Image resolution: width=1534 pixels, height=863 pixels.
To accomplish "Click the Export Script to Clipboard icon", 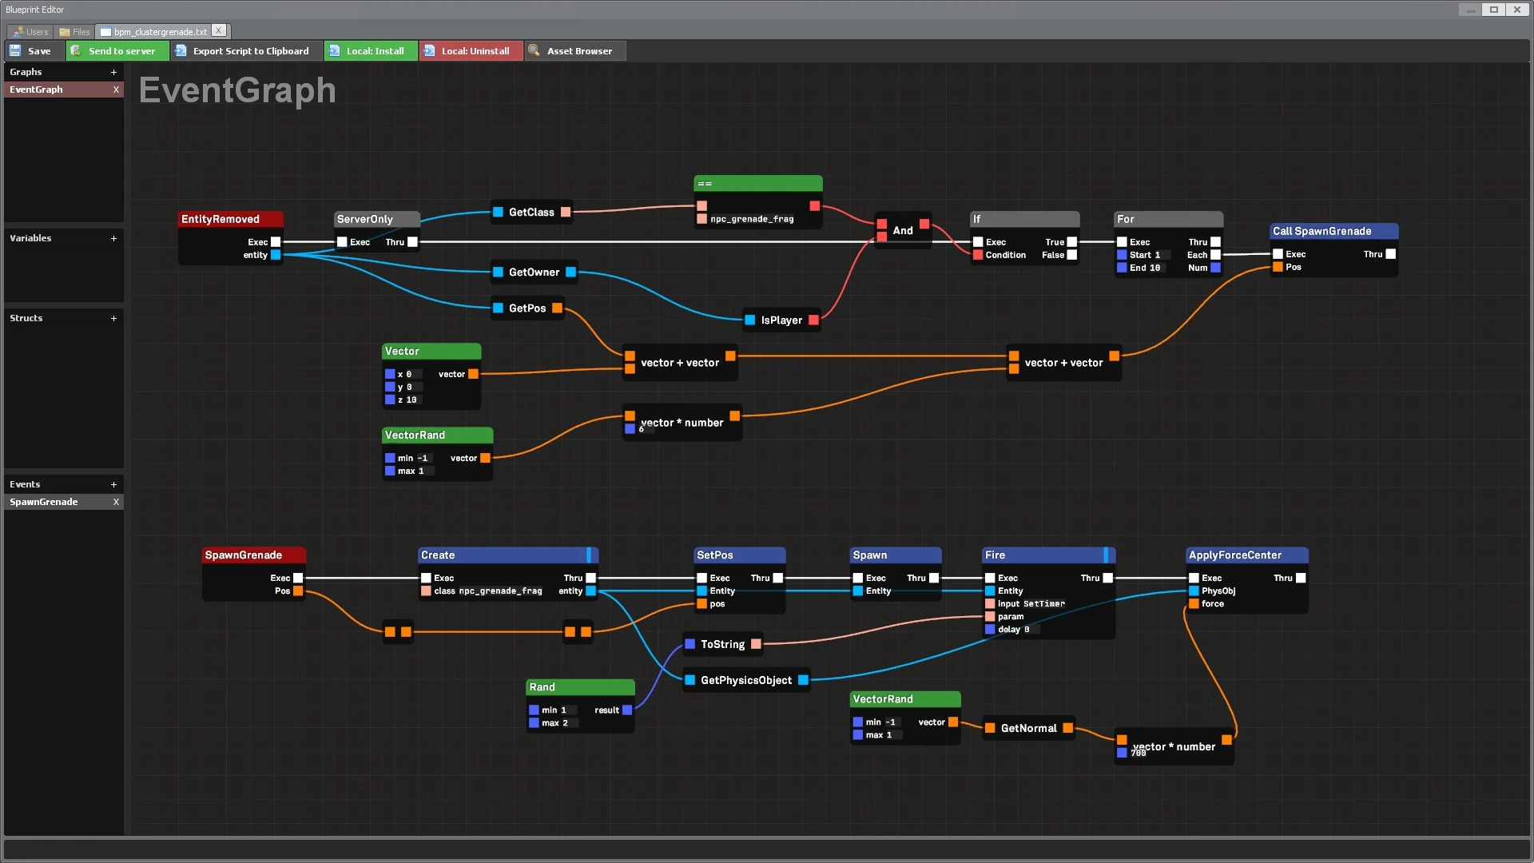I will tap(181, 50).
